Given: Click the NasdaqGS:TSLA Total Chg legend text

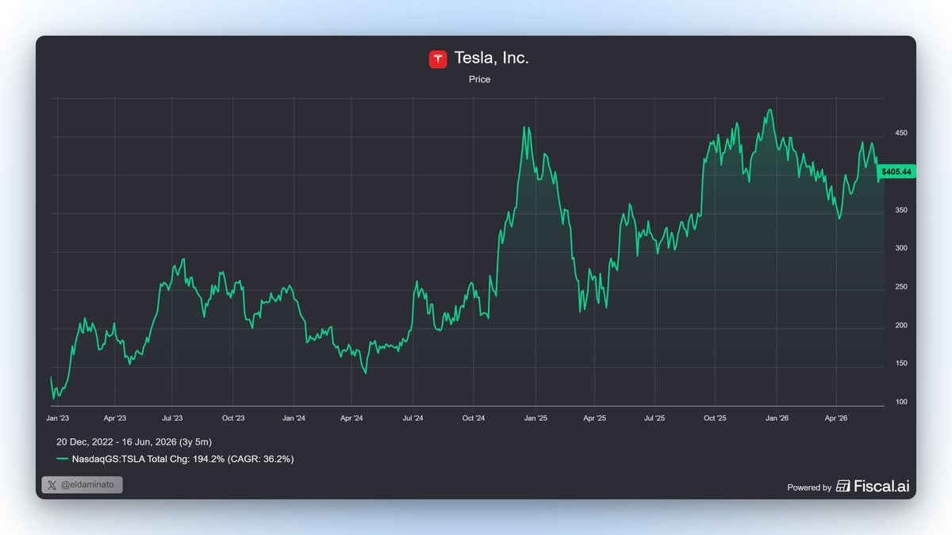Looking at the screenshot, I should (x=183, y=460).
